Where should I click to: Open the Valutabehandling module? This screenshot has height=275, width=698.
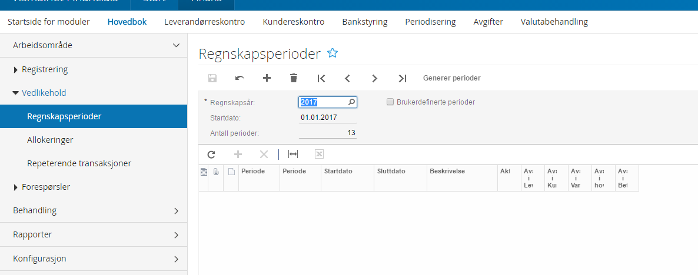[x=554, y=22]
